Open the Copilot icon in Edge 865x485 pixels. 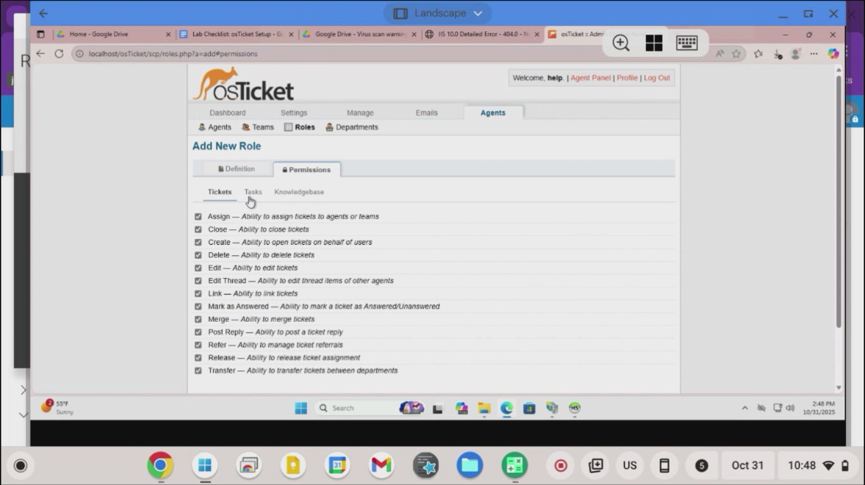coord(833,54)
